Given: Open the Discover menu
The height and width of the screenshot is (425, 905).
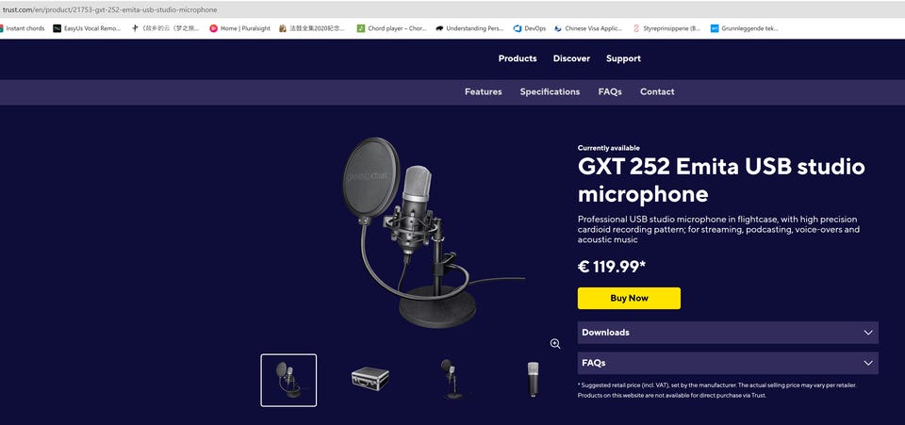Looking at the screenshot, I should tap(571, 58).
